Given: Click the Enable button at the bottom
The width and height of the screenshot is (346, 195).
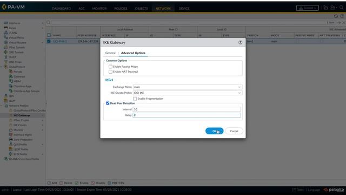Looking at the screenshot, I should click(x=82, y=183).
